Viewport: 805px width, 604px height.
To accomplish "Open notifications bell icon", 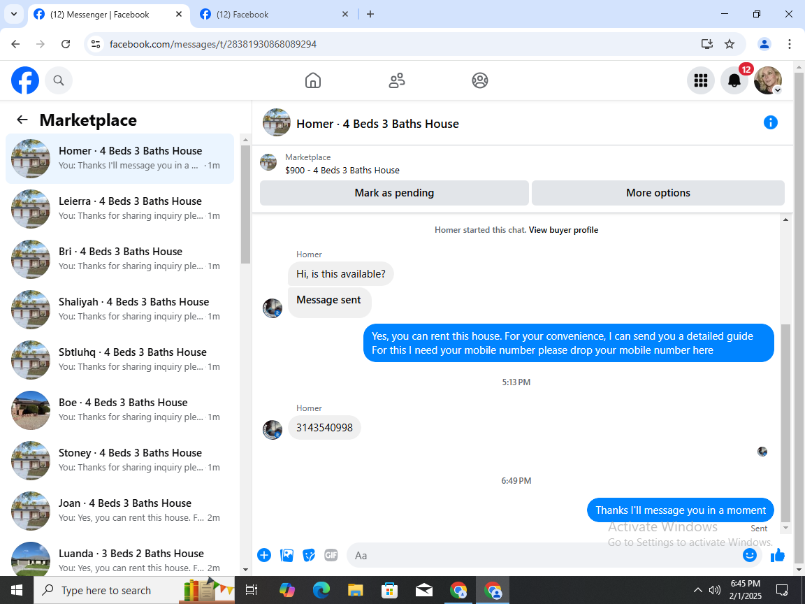I will (x=734, y=80).
